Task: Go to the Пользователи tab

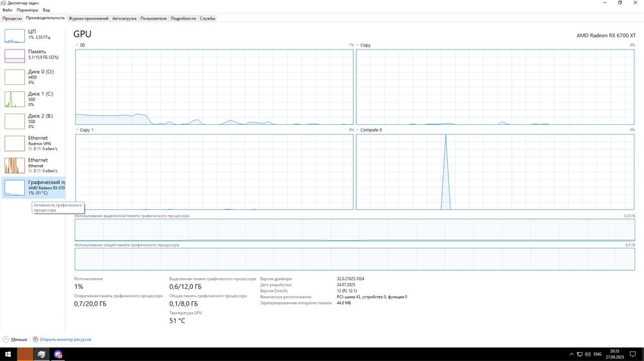Action: coord(153,19)
